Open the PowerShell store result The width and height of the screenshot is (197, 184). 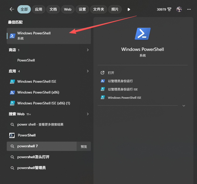(x=49, y=60)
